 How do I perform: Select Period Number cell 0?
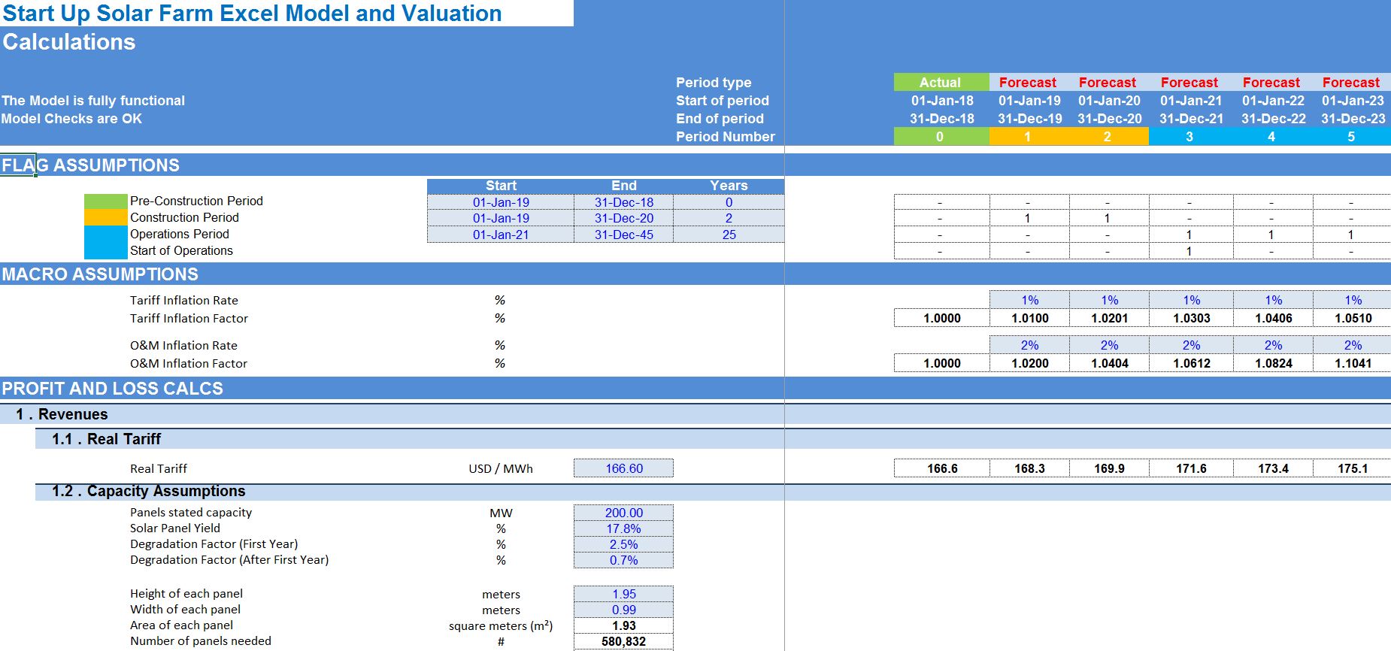click(x=941, y=136)
